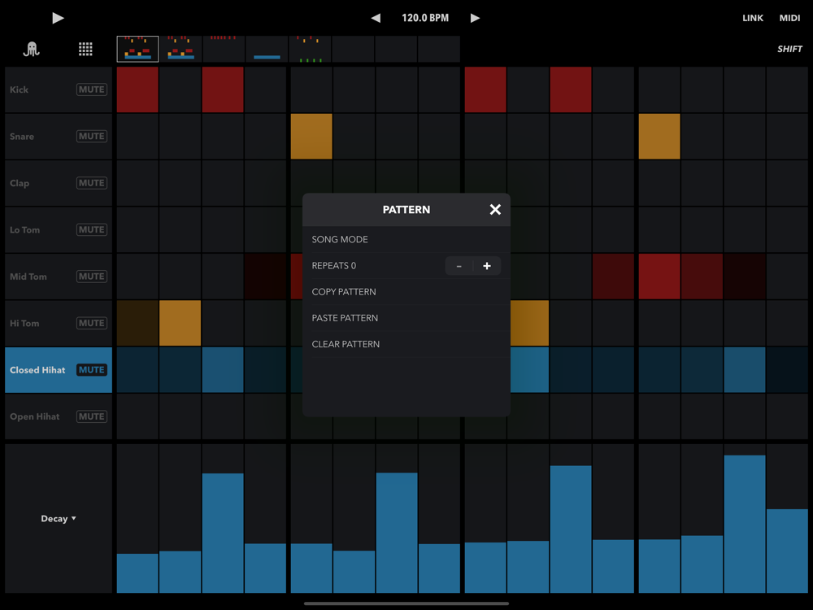Image resolution: width=813 pixels, height=610 pixels.
Task: Expand the Decay parameter dropdown
Action: pos(59,519)
